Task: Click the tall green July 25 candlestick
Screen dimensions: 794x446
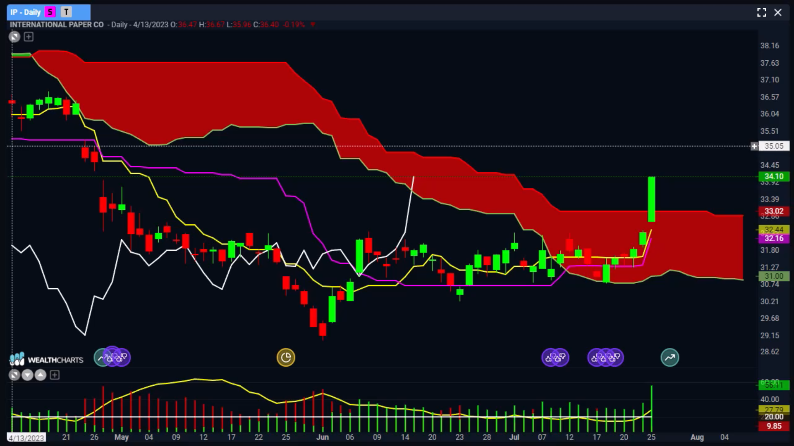Action: click(651, 199)
